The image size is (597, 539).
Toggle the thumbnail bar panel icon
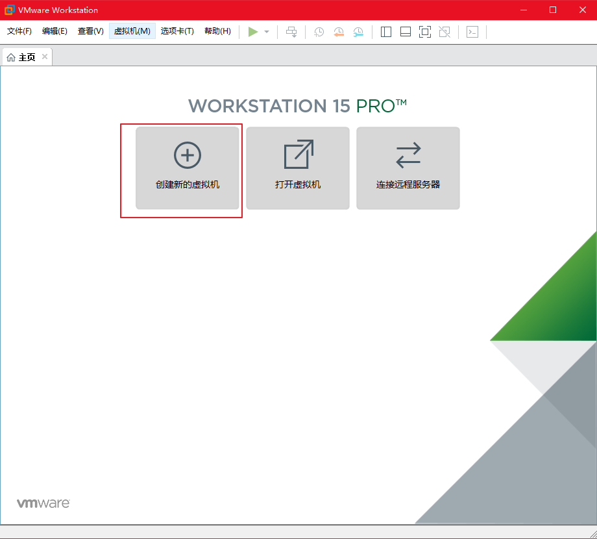pyautogui.click(x=406, y=32)
